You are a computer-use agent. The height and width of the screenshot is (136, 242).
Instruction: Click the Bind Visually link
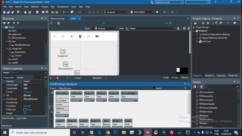click(x=9, y=118)
